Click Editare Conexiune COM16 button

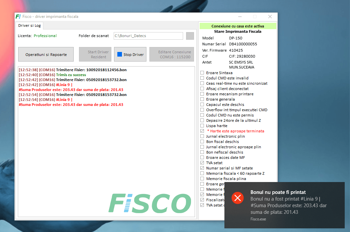click(172, 54)
